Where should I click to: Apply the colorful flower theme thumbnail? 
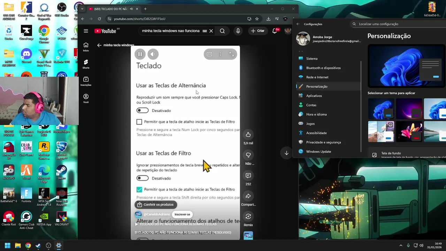[x=409, y=131]
